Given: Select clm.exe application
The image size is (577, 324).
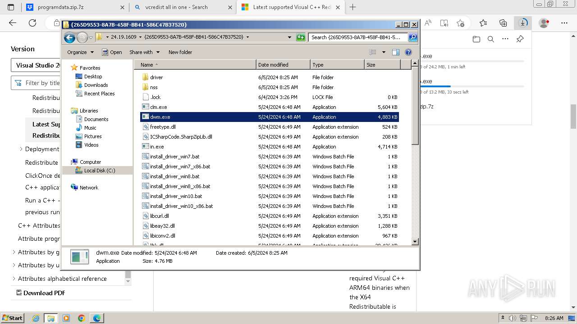Looking at the screenshot, I should 270,107.
